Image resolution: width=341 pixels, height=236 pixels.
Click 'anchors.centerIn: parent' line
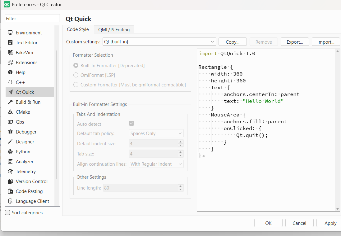262,94
